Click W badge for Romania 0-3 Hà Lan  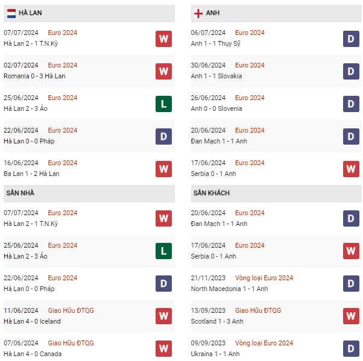pos(163,71)
